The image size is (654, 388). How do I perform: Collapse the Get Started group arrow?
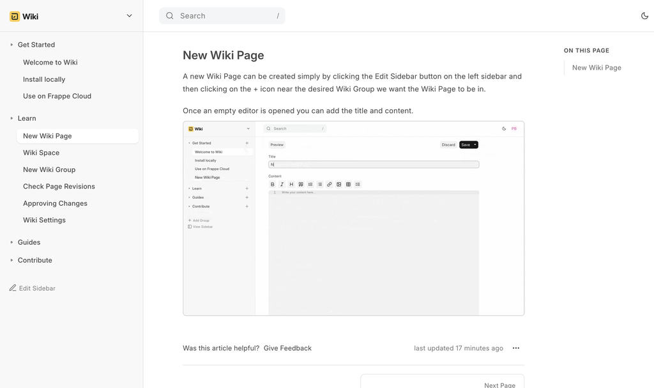[x=11, y=45]
